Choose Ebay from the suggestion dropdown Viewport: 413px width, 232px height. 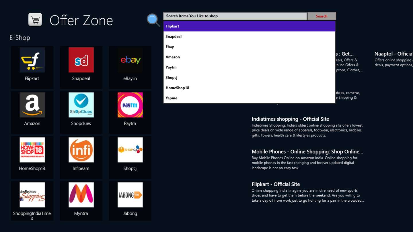(x=250, y=47)
